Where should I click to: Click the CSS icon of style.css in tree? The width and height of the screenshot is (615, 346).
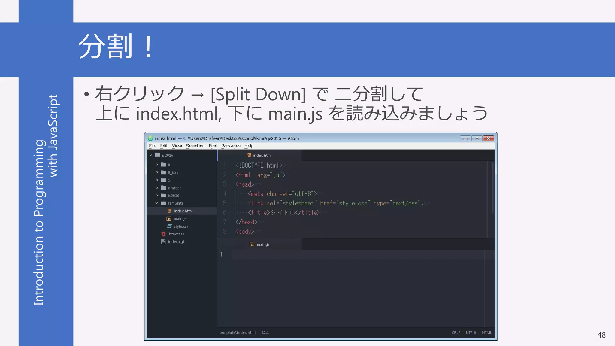tap(169, 226)
